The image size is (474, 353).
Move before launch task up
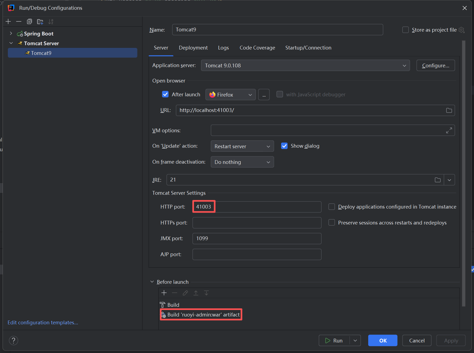point(196,293)
